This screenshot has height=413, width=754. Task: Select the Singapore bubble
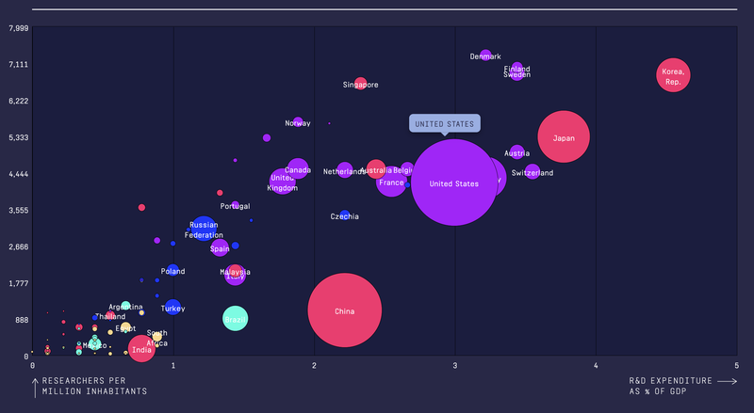pyautogui.click(x=360, y=84)
